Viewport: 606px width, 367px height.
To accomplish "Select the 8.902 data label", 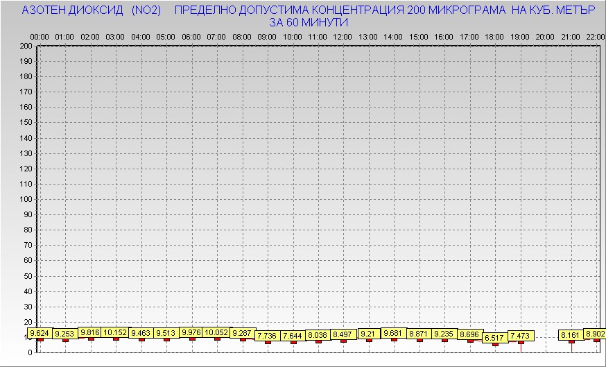I will click(x=596, y=334).
